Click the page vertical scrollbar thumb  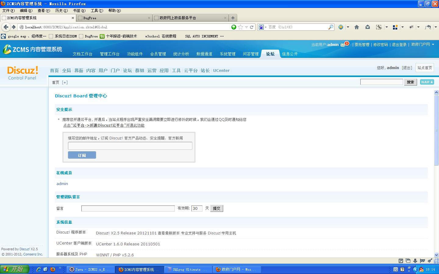pyautogui.click(x=436, y=130)
